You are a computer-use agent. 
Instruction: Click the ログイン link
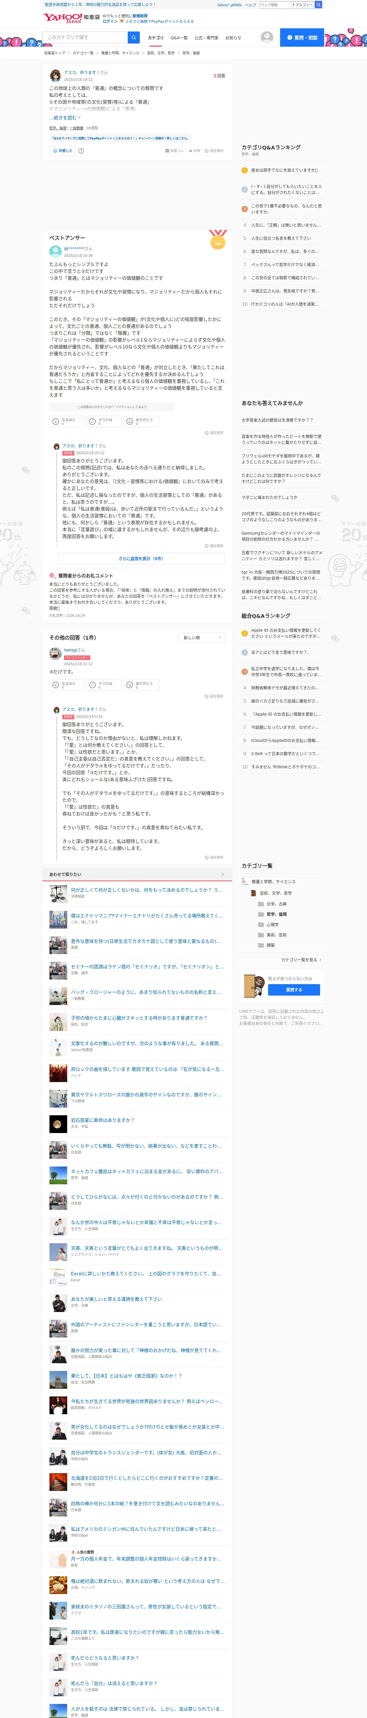[x=110, y=21]
